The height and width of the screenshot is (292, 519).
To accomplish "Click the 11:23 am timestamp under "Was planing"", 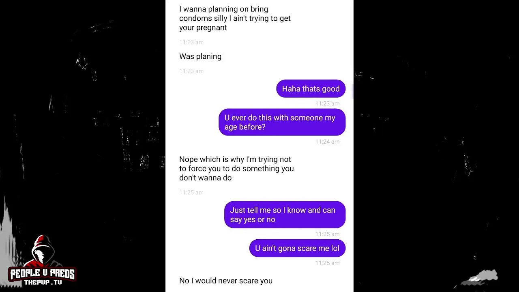I will point(191,71).
